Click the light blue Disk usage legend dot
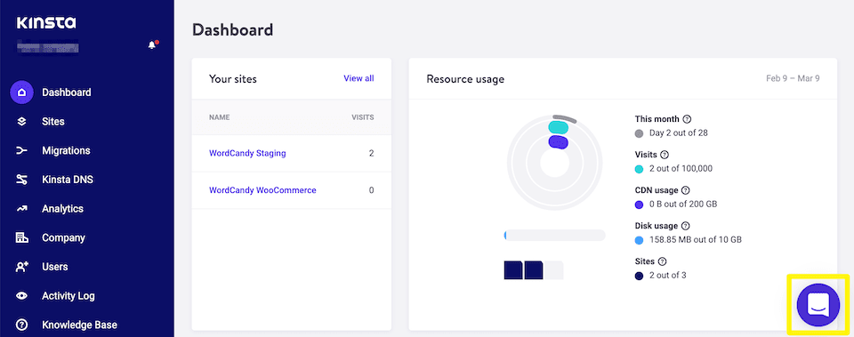 click(x=640, y=240)
